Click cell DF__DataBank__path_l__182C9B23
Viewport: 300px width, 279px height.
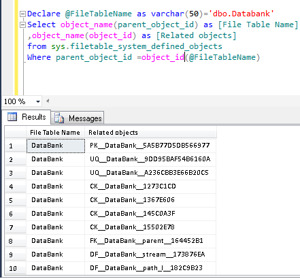tap(150, 268)
